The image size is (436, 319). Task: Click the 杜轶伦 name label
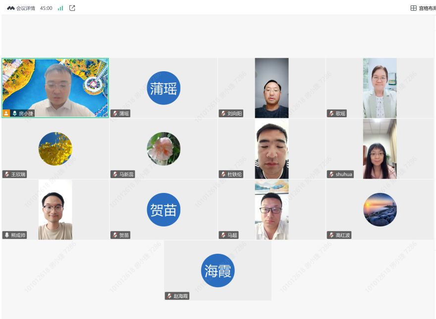point(234,174)
